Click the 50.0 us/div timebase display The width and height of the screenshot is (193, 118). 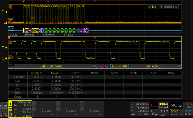(x=177, y=105)
